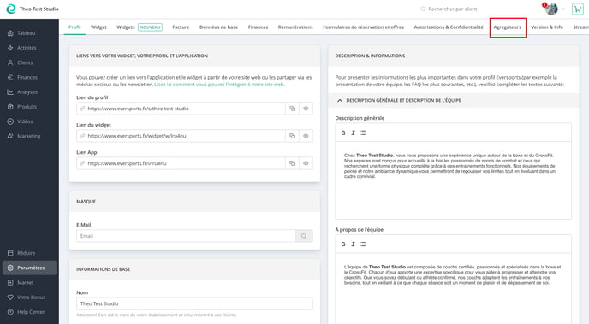Open the Finances tab in top bar
This screenshot has width=589, height=324.
coord(258,27)
